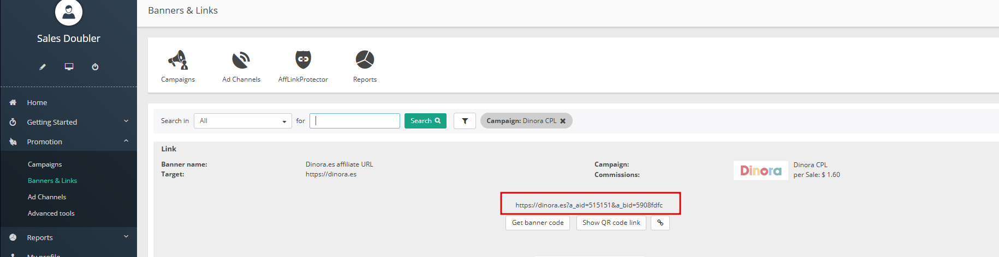Click the monitor icon in sidebar header
This screenshot has width=999, height=257.
click(69, 66)
